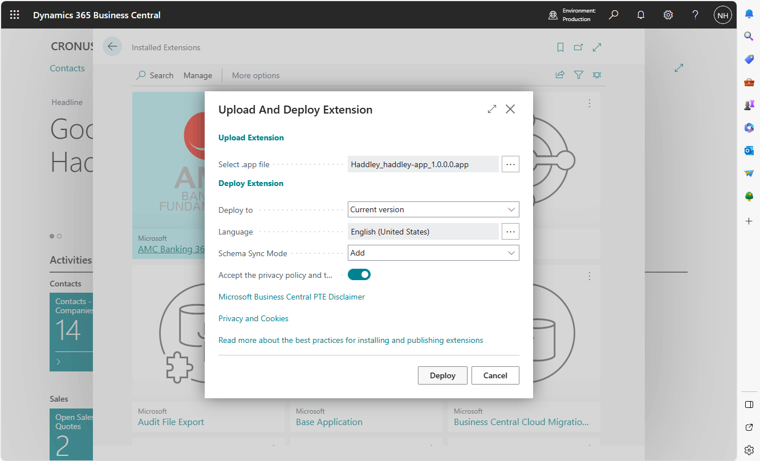This screenshot has width=760, height=461.
Task: Click the ellipsis next to Language field
Action: click(x=510, y=232)
